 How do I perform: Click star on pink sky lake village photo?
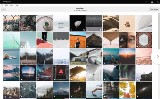click(x=5, y=80)
